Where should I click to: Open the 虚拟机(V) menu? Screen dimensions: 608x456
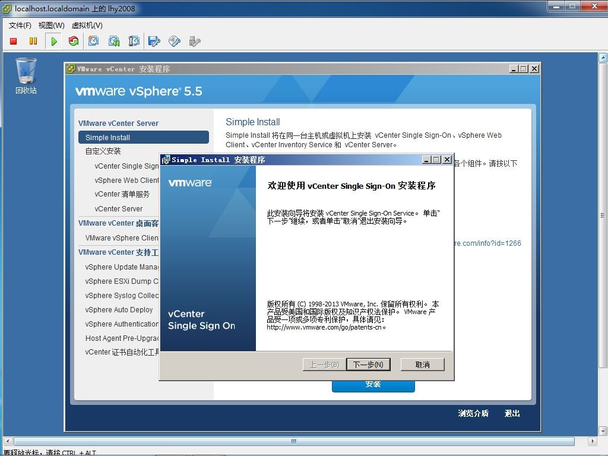click(87, 26)
